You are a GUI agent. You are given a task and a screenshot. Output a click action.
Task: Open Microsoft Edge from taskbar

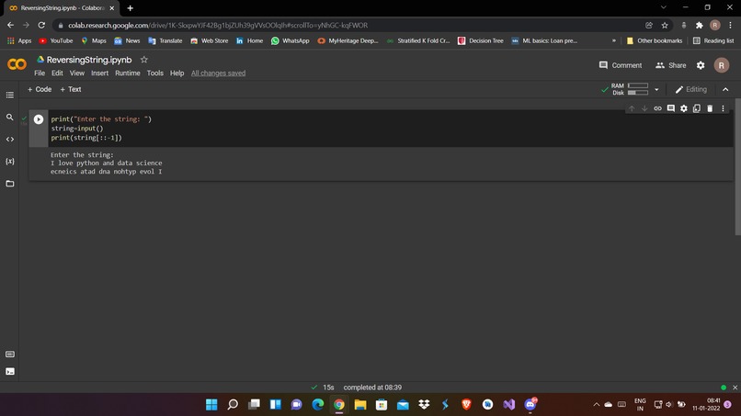(x=317, y=404)
